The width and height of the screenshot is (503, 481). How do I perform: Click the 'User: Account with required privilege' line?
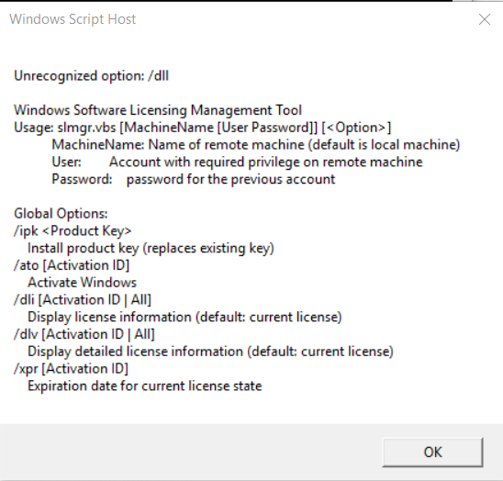(237, 162)
